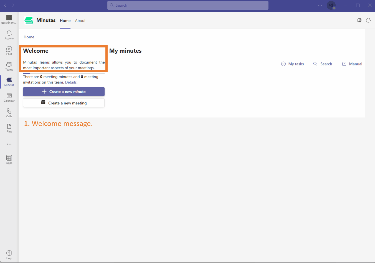Go to Teams in the sidebar
Screen dimensions: 375x263
click(x=9, y=66)
